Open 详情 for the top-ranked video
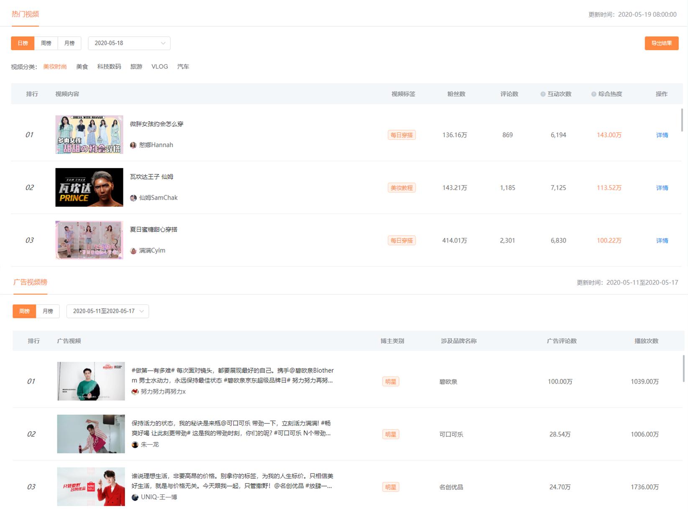 662,135
